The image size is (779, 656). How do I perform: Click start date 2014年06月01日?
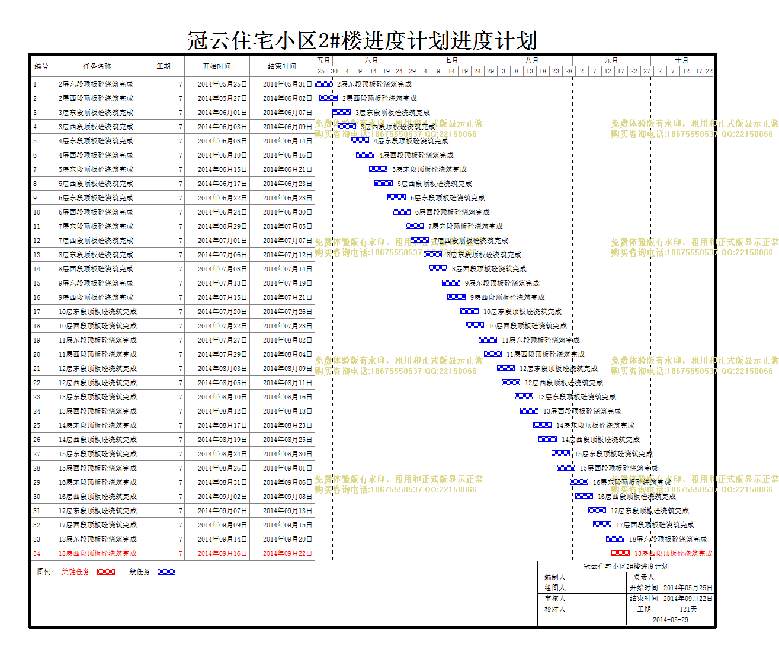click(x=222, y=113)
